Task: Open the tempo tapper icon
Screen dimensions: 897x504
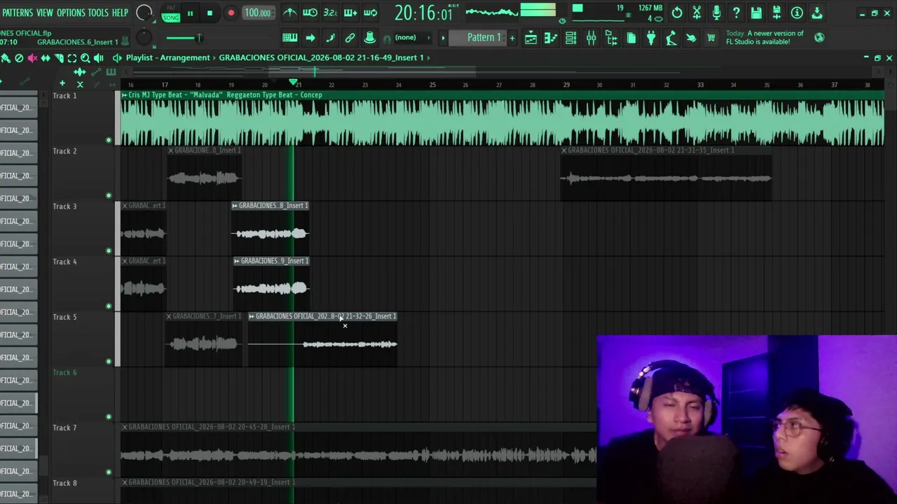Action: pos(671,38)
